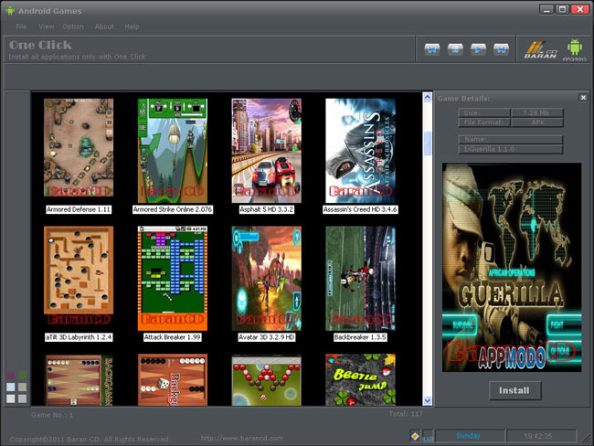Click the Guerilla preview image
The width and height of the screenshot is (594, 446).
pos(512,267)
